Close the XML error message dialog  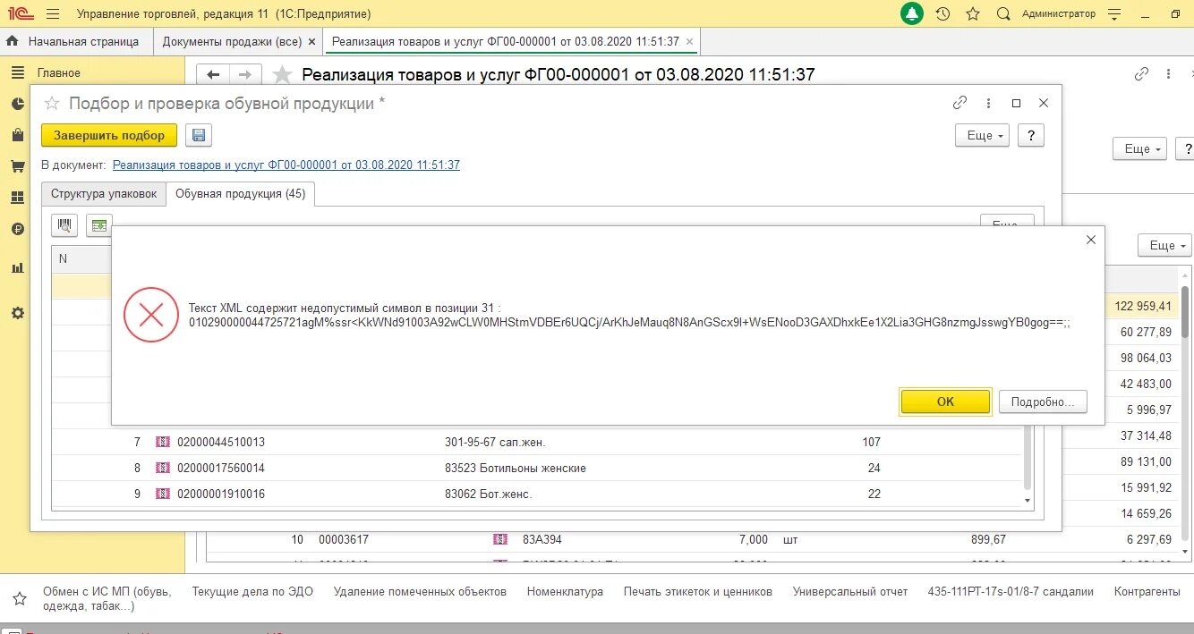tap(1090, 240)
